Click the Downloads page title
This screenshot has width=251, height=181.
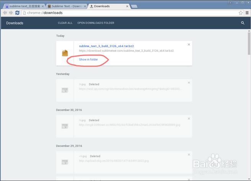[x=15, y=23]
